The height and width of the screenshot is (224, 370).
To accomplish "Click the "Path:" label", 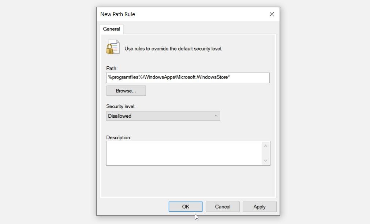I will pos(112,69).
